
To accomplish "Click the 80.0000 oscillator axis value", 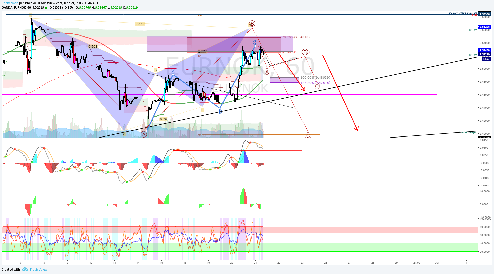I will pyautogui.click(x=485, y=227).
